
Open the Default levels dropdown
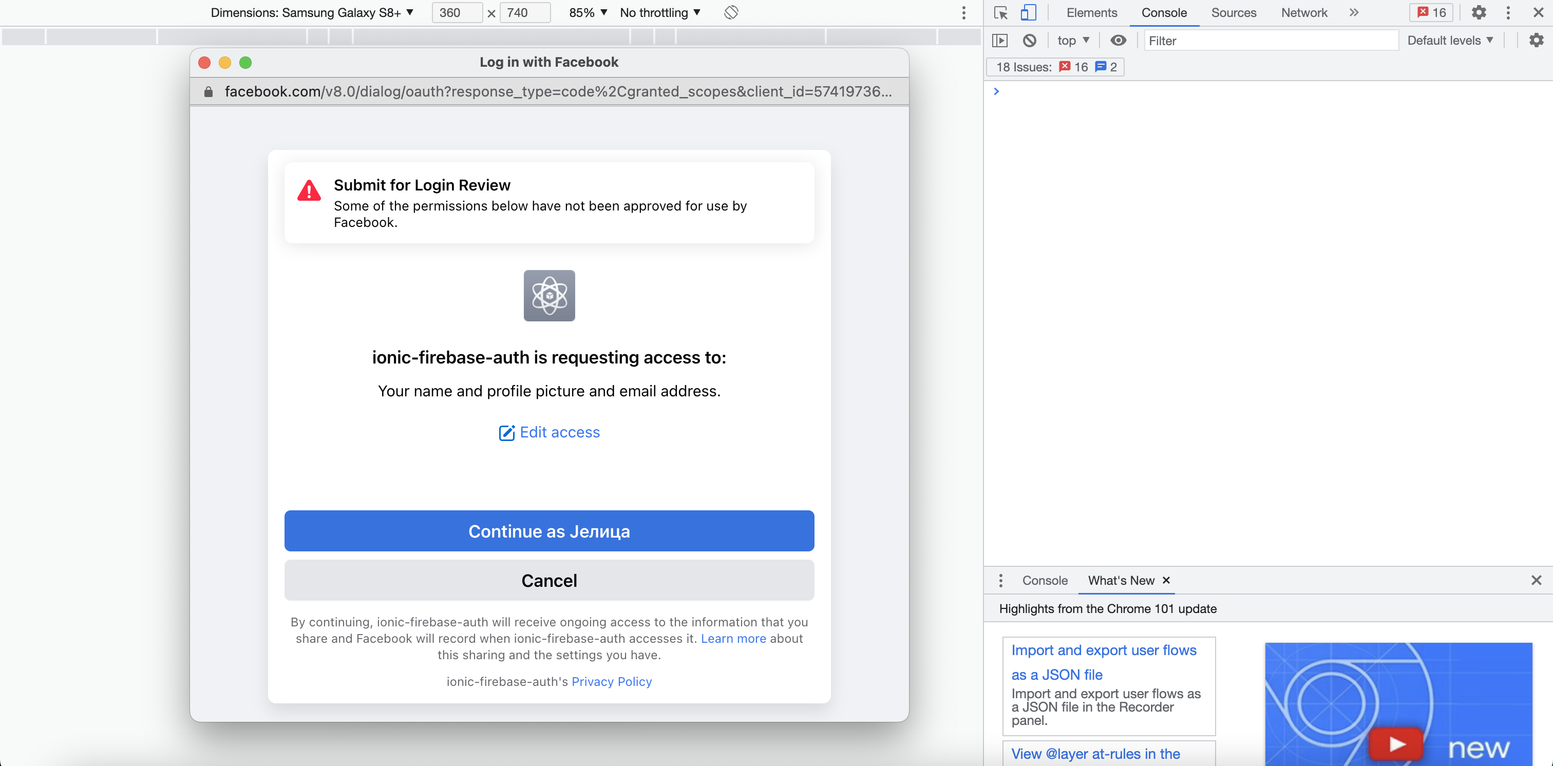tap(1450, 41)
